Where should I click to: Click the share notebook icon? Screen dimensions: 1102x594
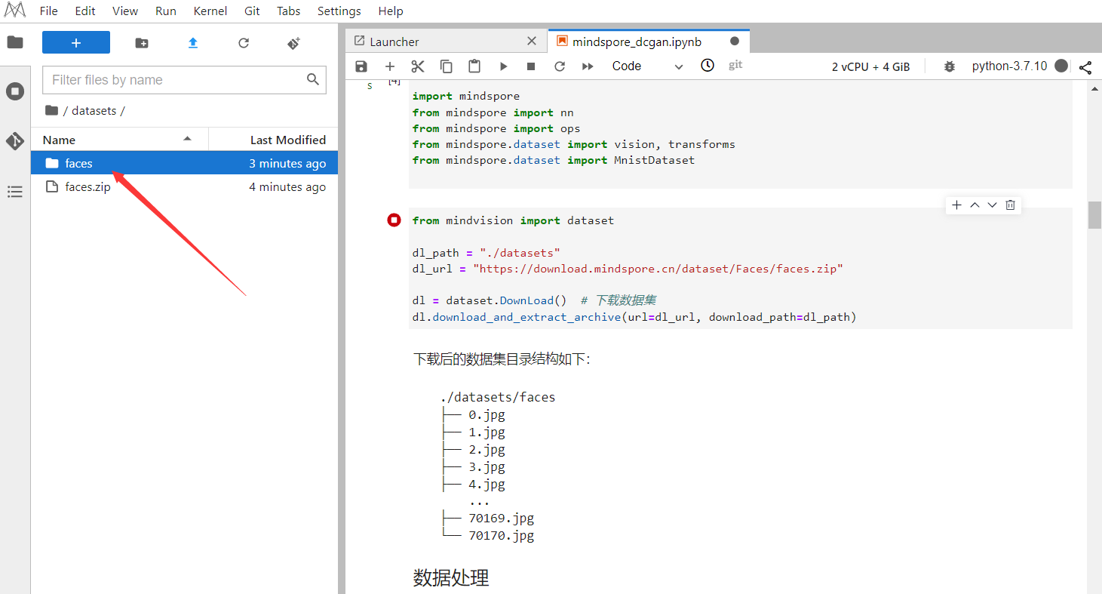(x=1085, y=67)
